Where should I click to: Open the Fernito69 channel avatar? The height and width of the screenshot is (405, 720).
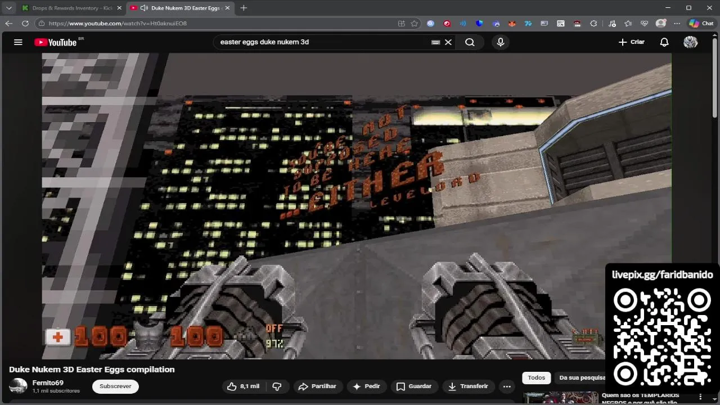tap(18, 386)
